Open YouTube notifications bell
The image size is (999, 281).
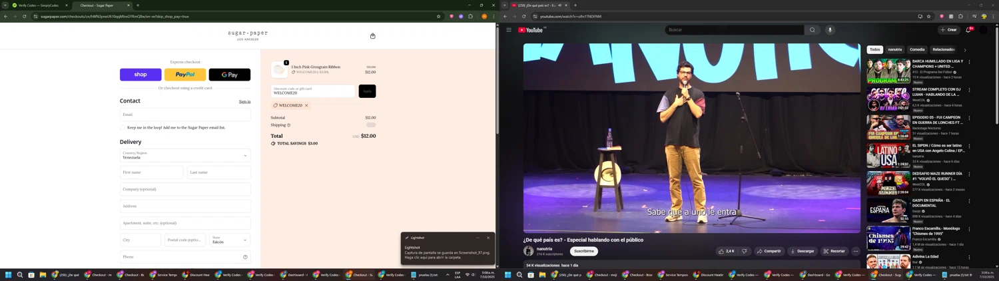tap(968, 30)
